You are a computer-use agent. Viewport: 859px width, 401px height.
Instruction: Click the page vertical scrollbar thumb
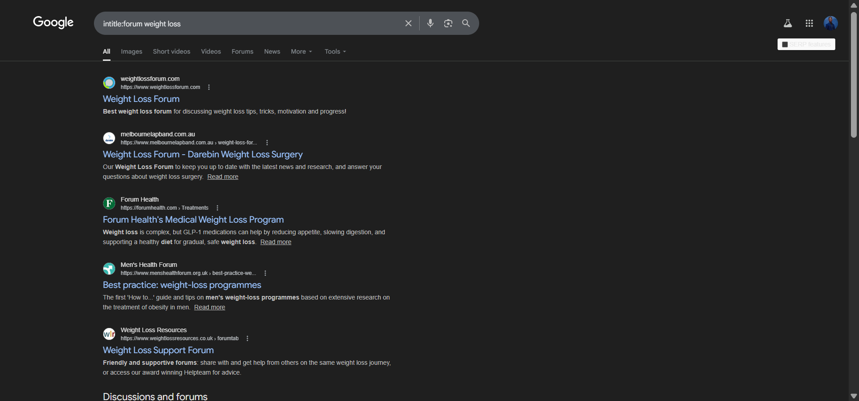click(854, 74)
